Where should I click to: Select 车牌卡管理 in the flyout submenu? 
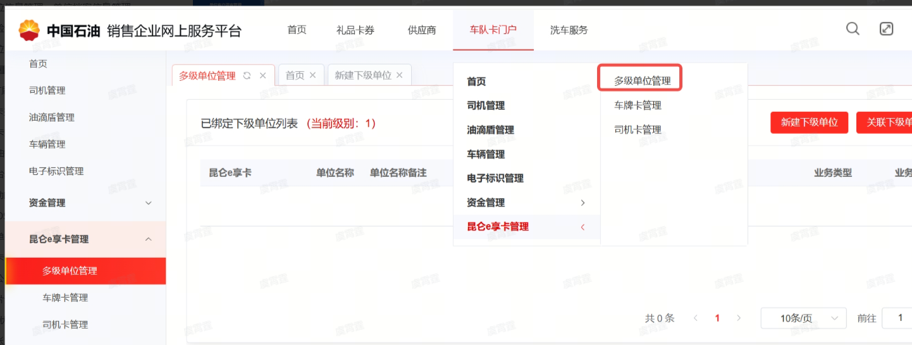tap(638, 106)
